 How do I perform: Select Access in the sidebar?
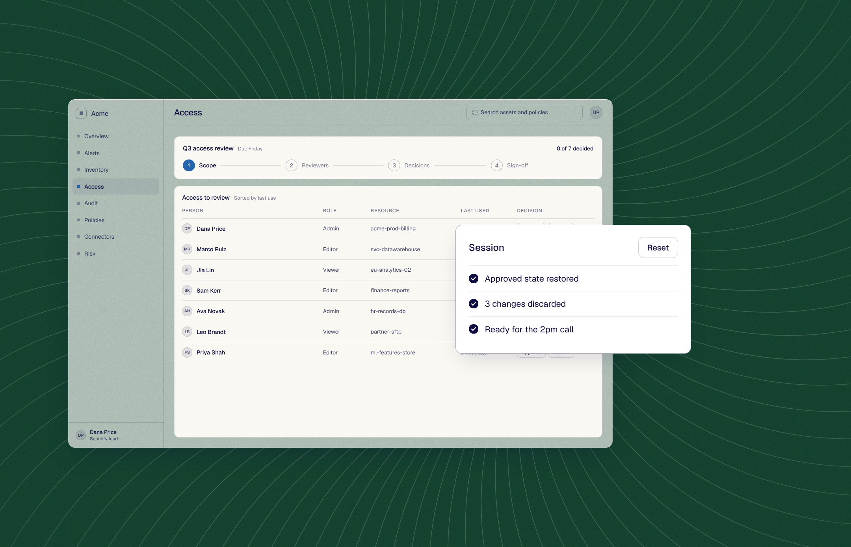pos(115,187)
